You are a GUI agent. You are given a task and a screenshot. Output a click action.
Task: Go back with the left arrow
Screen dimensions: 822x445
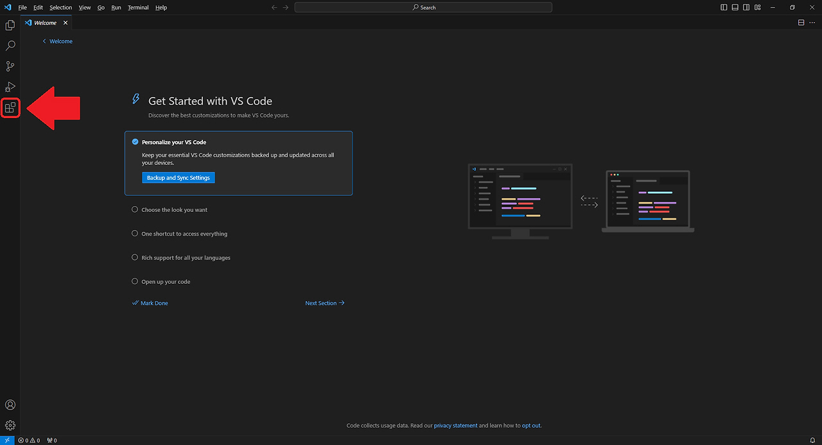pos(274,7)
